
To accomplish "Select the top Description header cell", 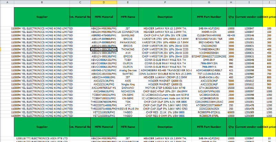I will [165, 17].
